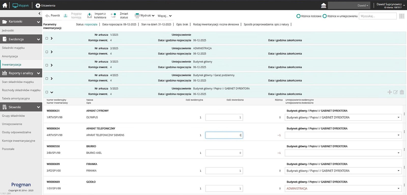Click the Powrót button
Viewport: 407px width, 195px height.
(x=53, y=16)
